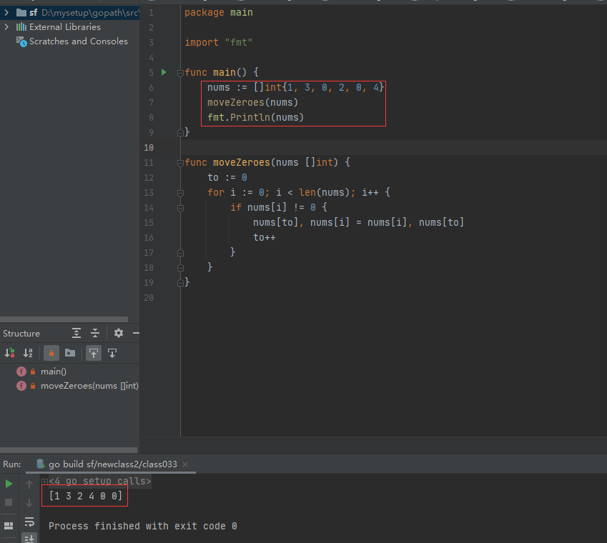Select moveZeroes(nums []int) in Structure
The height and width of the screenshot is (543, 607).
click(x=89, y=386)
